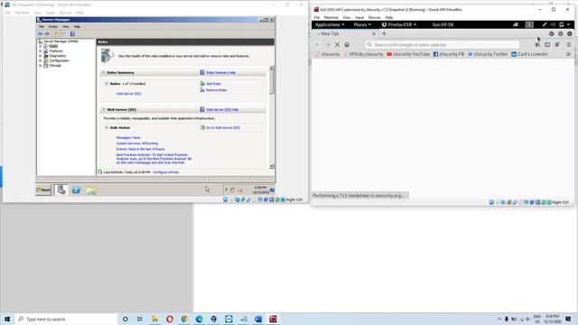This screenshot has width=578, height=325.
Task: Click Server Manager vertical scrollbar down arrow
Action: (272, 166)
